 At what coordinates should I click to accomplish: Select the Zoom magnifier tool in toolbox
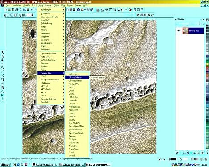[3, 68]
